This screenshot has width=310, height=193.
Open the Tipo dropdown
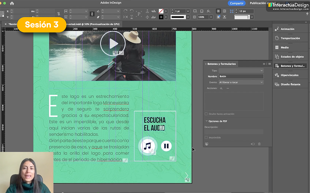[x=241, y=70]
